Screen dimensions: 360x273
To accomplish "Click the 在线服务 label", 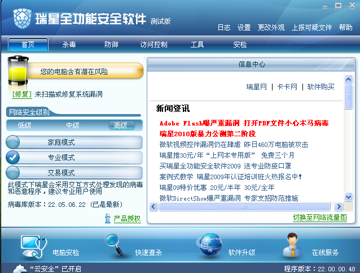I will [325, 253].
